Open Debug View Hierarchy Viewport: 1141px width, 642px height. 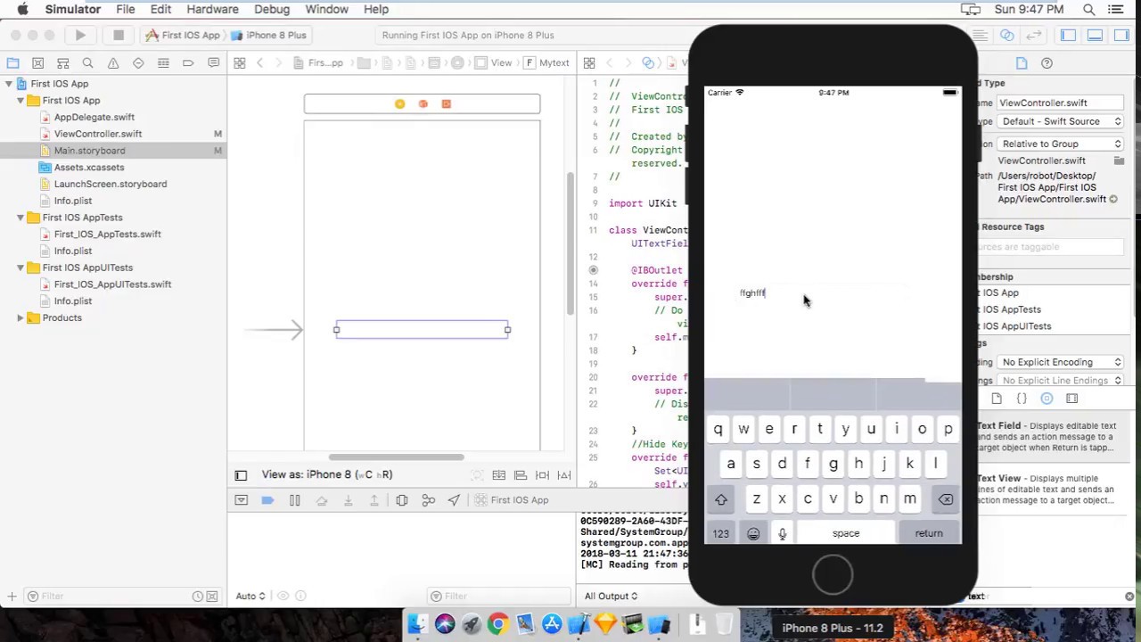402,500
